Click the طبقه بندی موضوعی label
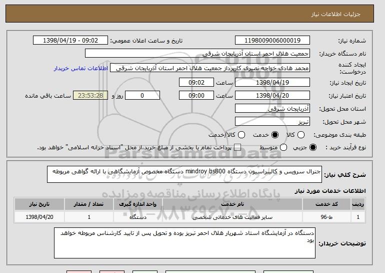The width and height of the screenshot is (385, 273). click(339, 135)
